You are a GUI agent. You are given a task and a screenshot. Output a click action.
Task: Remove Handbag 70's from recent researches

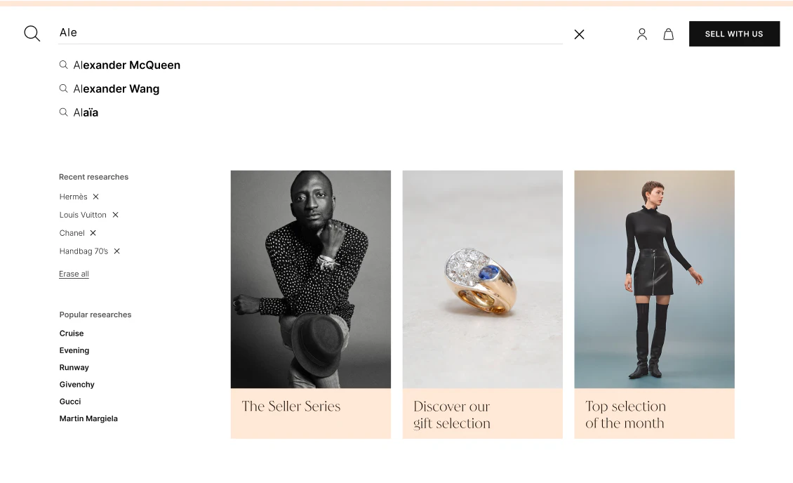(117, 251)
